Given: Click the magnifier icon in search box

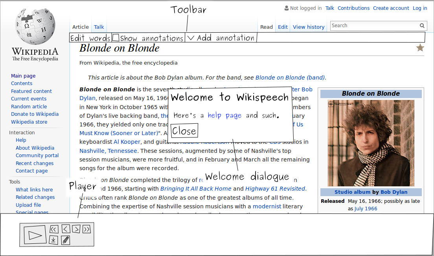Looking at the screenshot, I should point(422,26).
